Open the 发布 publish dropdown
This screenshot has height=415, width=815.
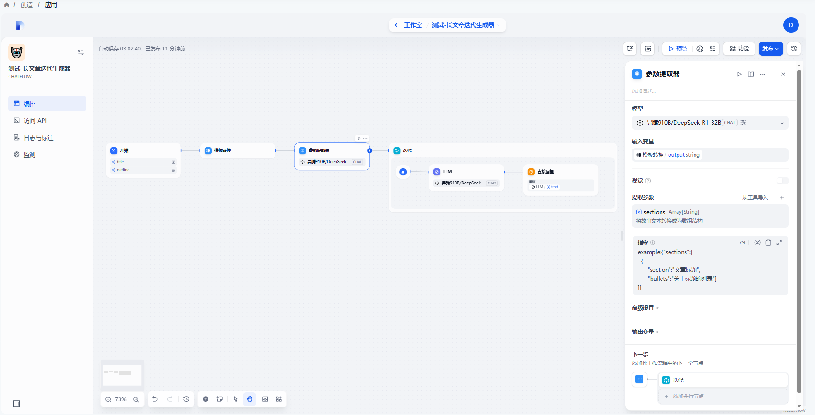[771, 49]
